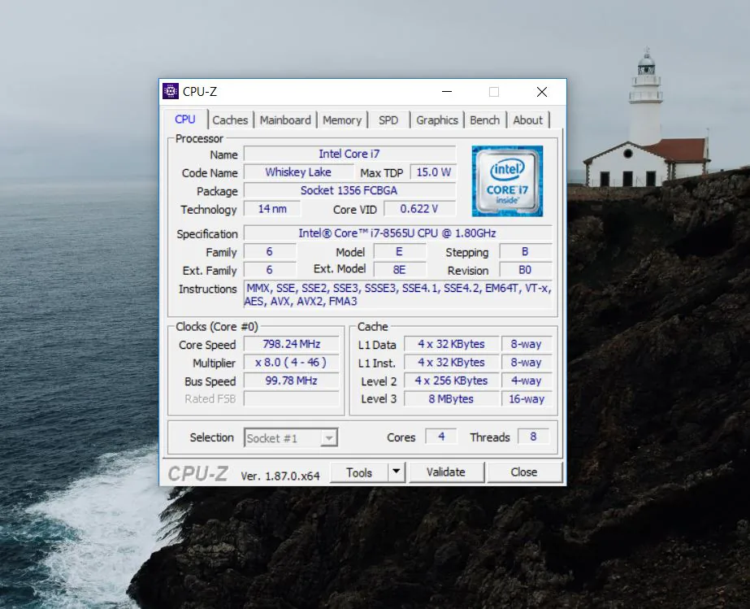Screen dimensions: 750x609
Task: Click the Package value 'Socket 1356 FCBGA'
Action: (349, 190)
